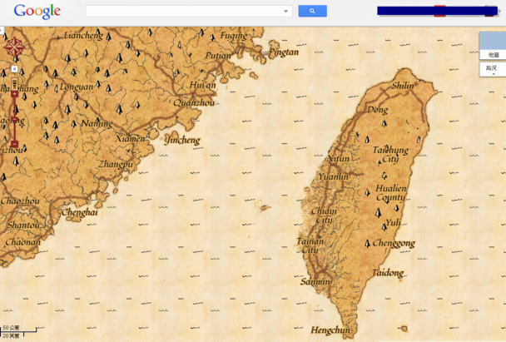Click the Chaozhou map label
This screenshot has height=342, width=506.
pyautogui.click(x=20, y=201)
